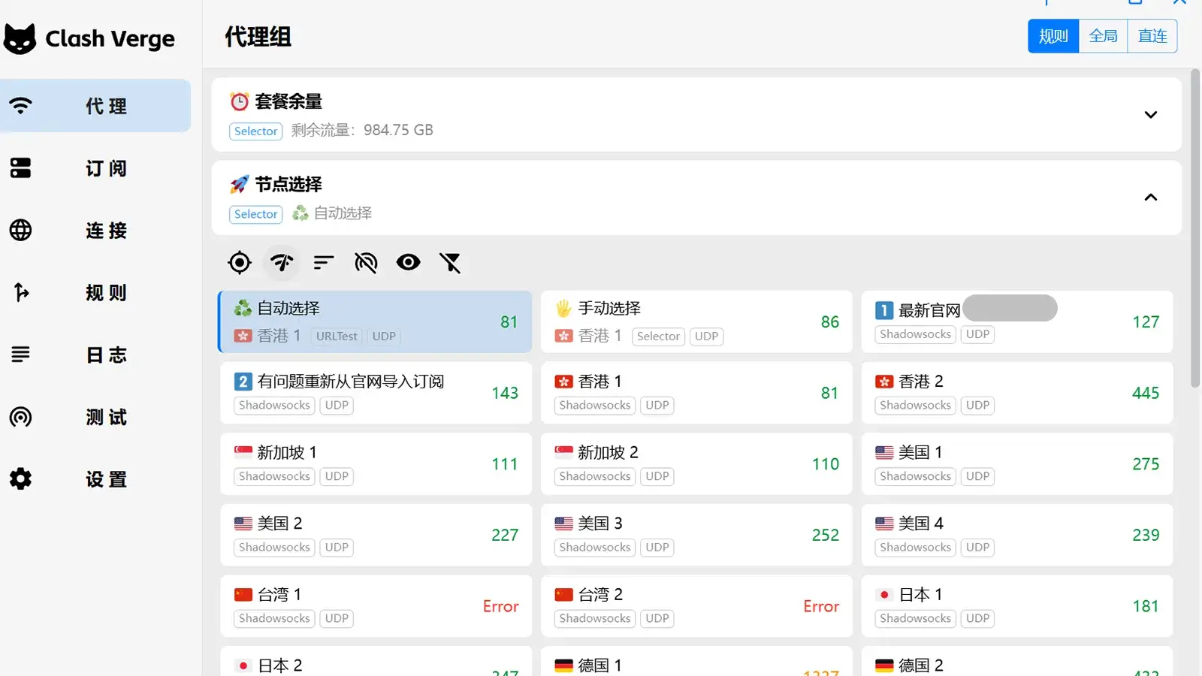
Task: Collapse the 节点选择 proxy group
Action: coord(1150,198)
